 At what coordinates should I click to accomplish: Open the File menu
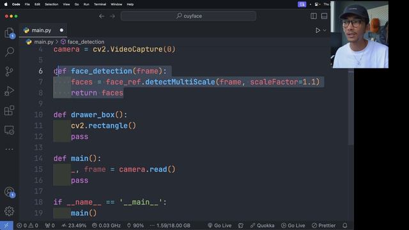tap(27, 4)
